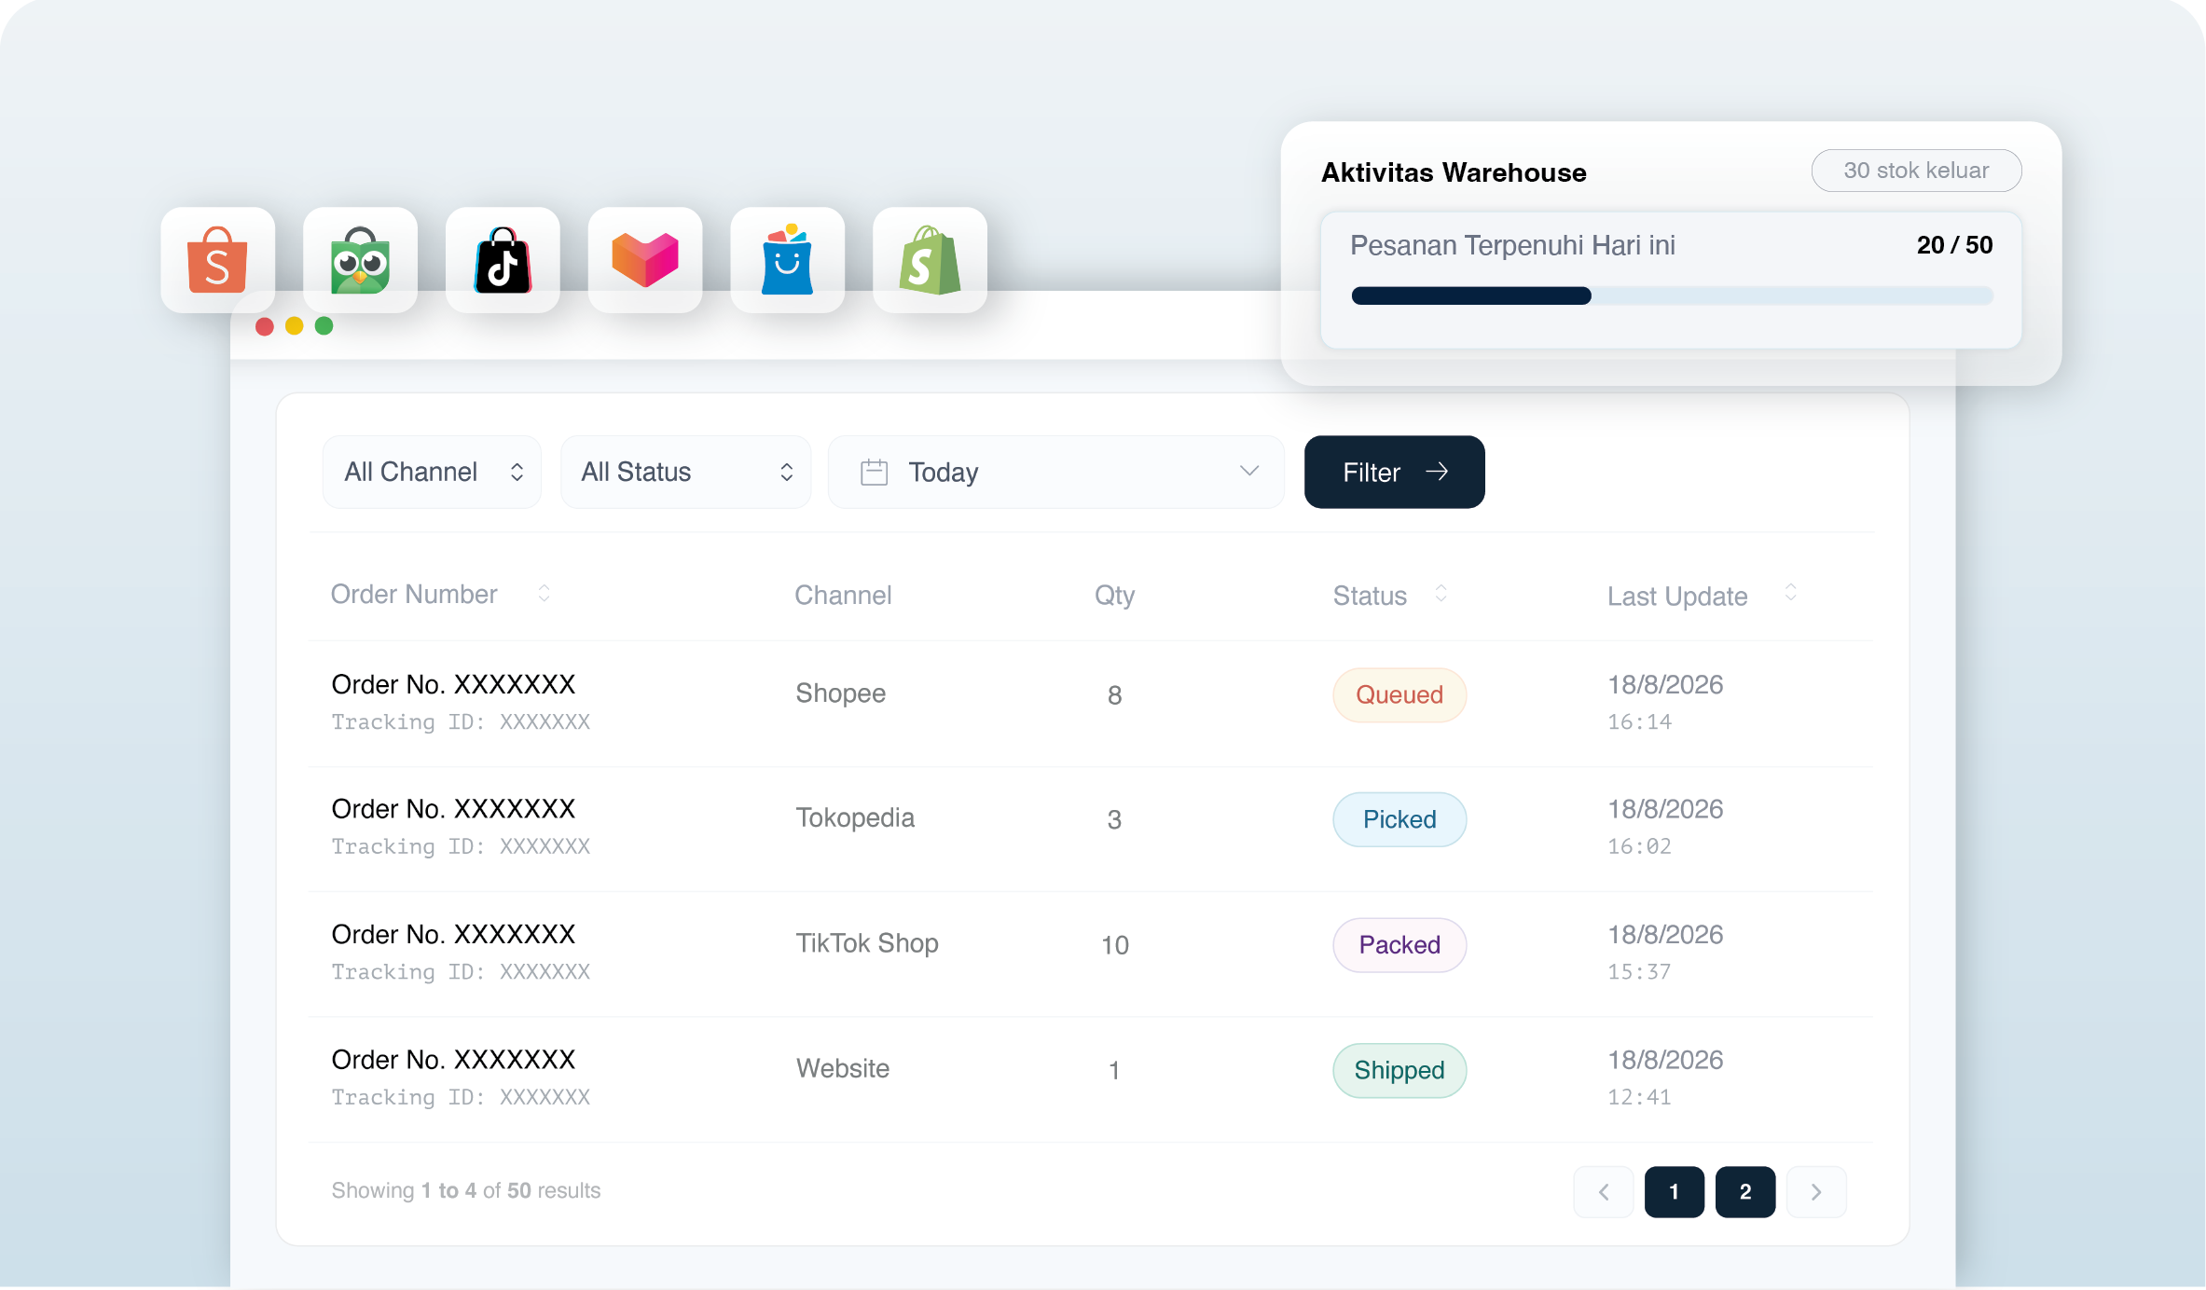
Task: Click the TikTok Shop icon
Action: (x=503, y=260)
